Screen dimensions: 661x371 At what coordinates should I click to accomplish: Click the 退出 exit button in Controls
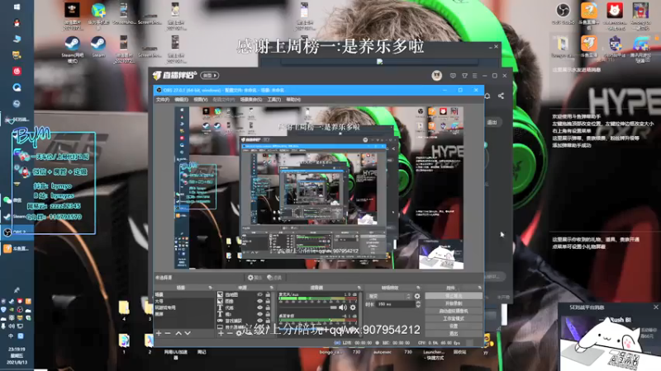pos(453,334)
